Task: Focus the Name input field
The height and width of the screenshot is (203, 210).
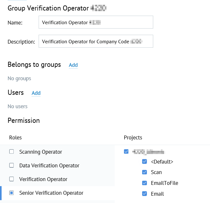Action: tap(96, 22)
